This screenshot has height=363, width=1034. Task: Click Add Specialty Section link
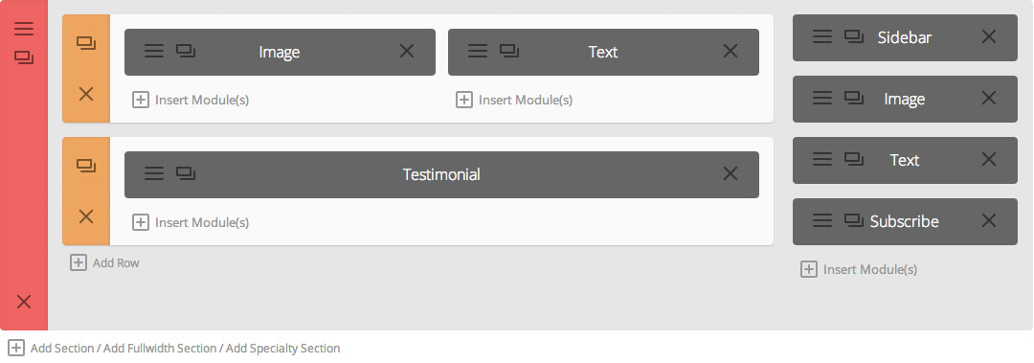282,348
